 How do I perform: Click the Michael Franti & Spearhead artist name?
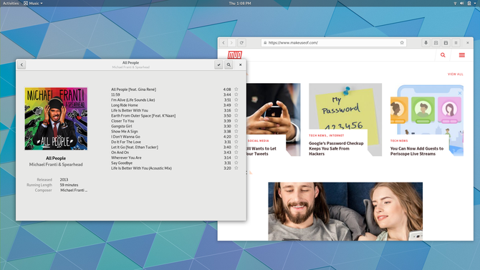56,165
